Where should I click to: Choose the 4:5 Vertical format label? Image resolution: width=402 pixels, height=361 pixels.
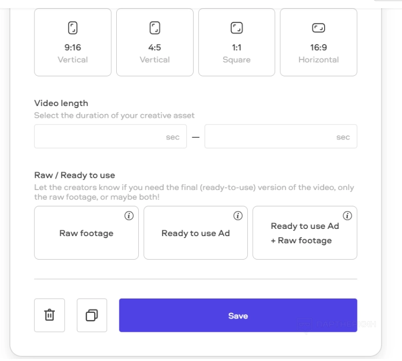pos(155,54)
